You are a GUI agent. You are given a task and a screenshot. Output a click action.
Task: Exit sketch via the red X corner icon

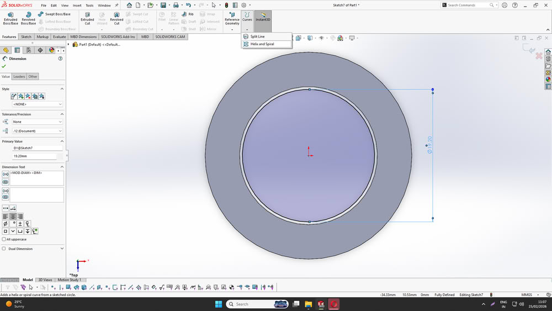(539, 56)
